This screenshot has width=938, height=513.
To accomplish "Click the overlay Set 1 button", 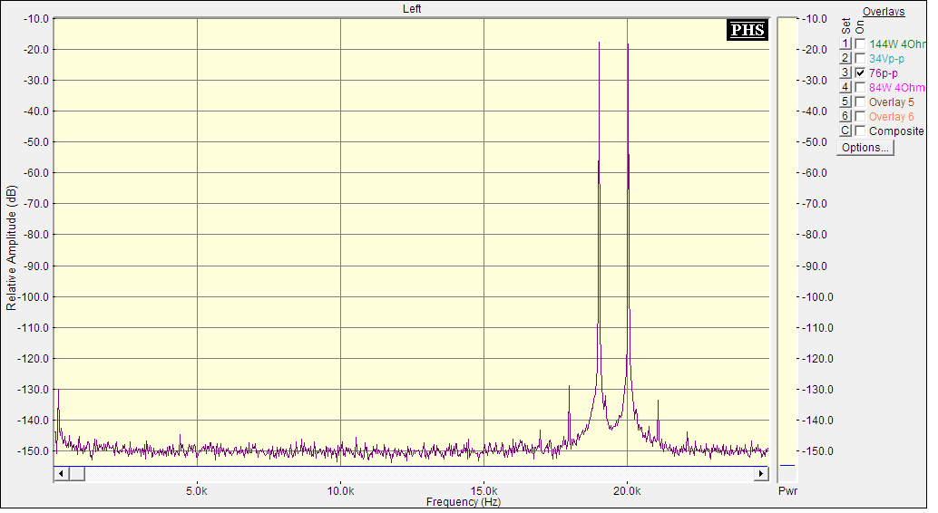I will 845,44.
